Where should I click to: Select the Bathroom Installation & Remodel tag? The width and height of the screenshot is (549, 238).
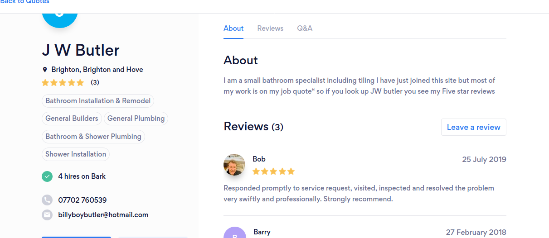pos(98,101)
